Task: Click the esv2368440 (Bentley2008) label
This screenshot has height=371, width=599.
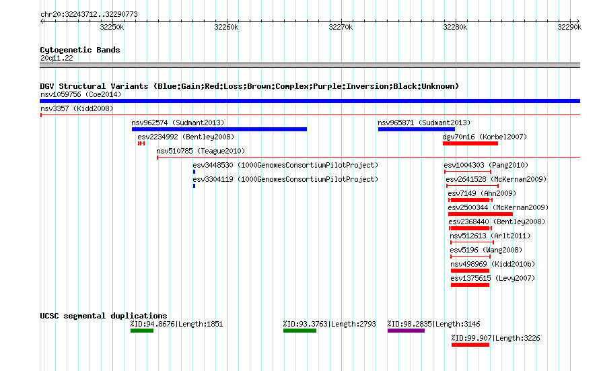Action: point(497,222)
